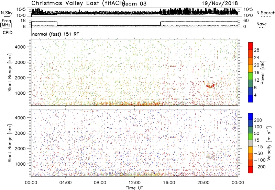Click the gray segment of velocity colorbar
This screenshot has height=190, width=275.
point(251,143)
